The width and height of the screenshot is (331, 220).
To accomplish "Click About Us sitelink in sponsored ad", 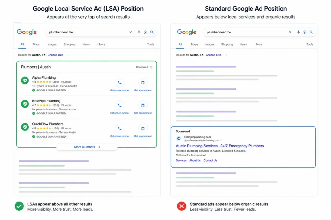I will tap(195, 160).
